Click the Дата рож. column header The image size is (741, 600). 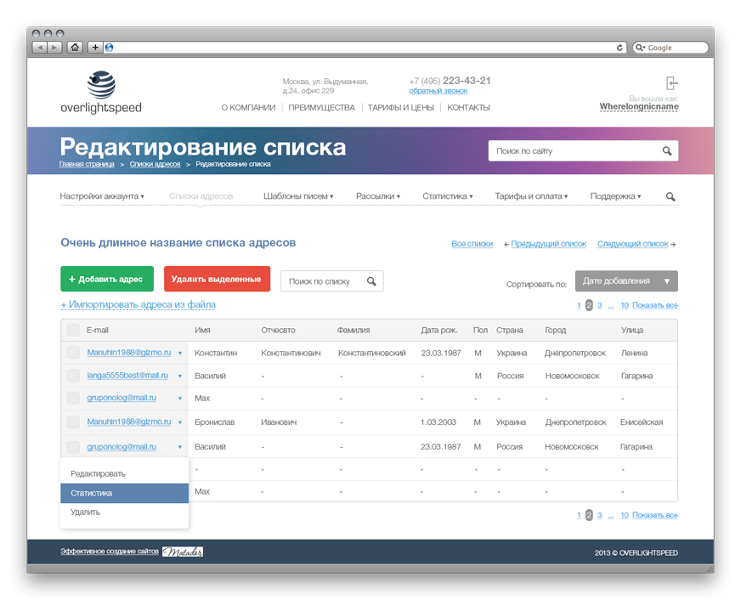439,331
